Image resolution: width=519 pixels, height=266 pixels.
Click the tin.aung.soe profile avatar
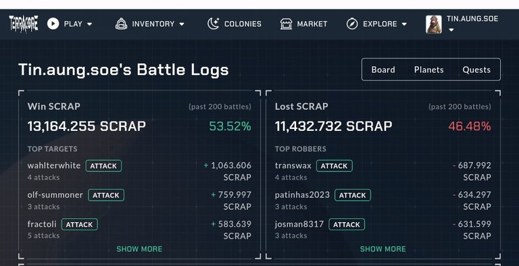[x=434, y=24]
